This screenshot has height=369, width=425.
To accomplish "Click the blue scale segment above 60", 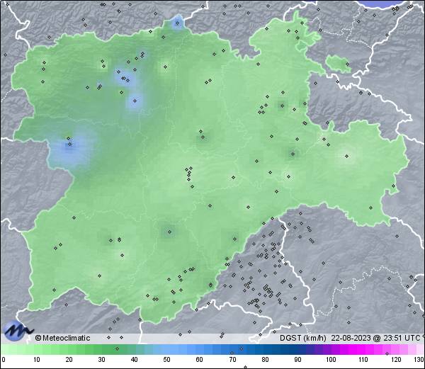I will click(200, 349).
